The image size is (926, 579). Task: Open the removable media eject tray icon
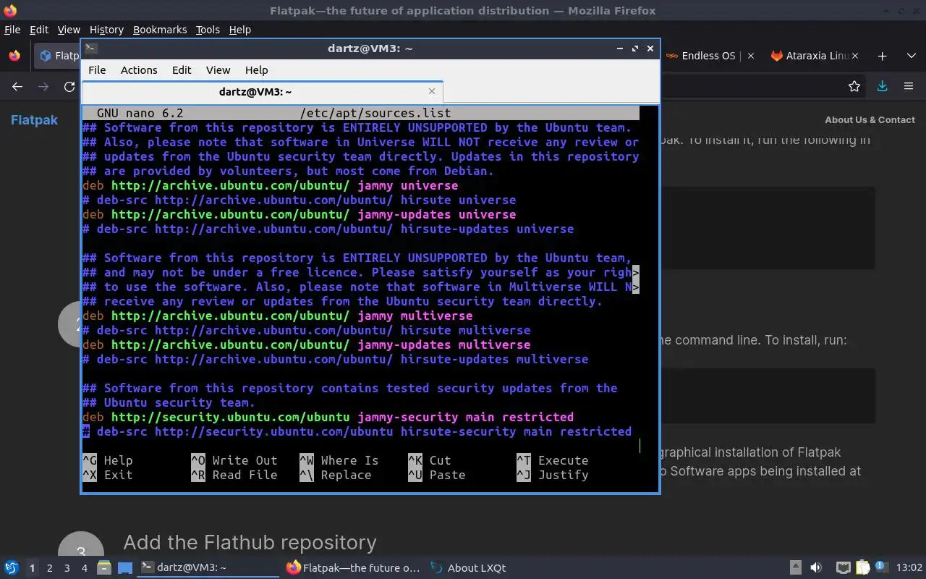point(795,568)
